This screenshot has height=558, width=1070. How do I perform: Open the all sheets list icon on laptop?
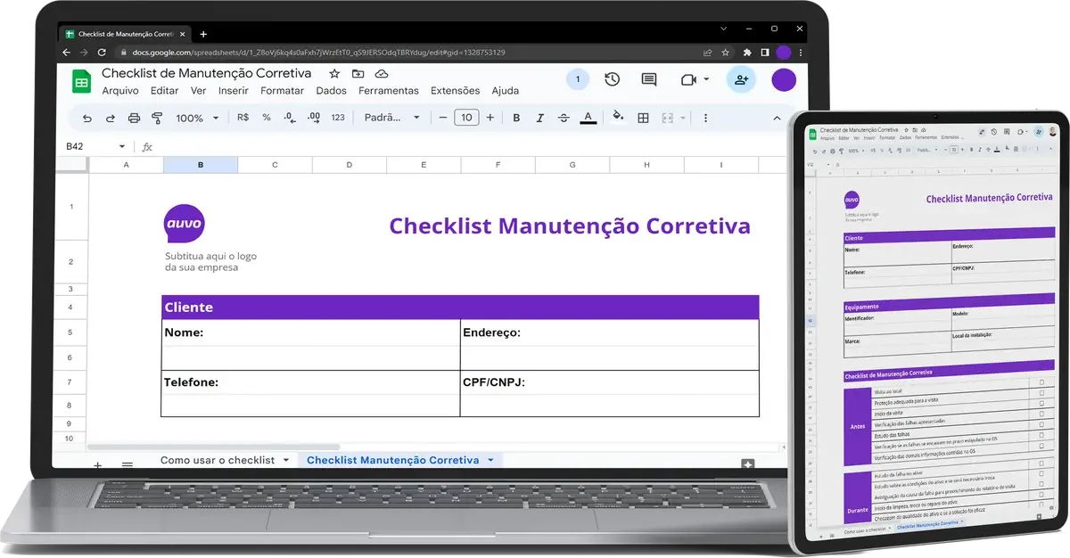pos(128,464)
